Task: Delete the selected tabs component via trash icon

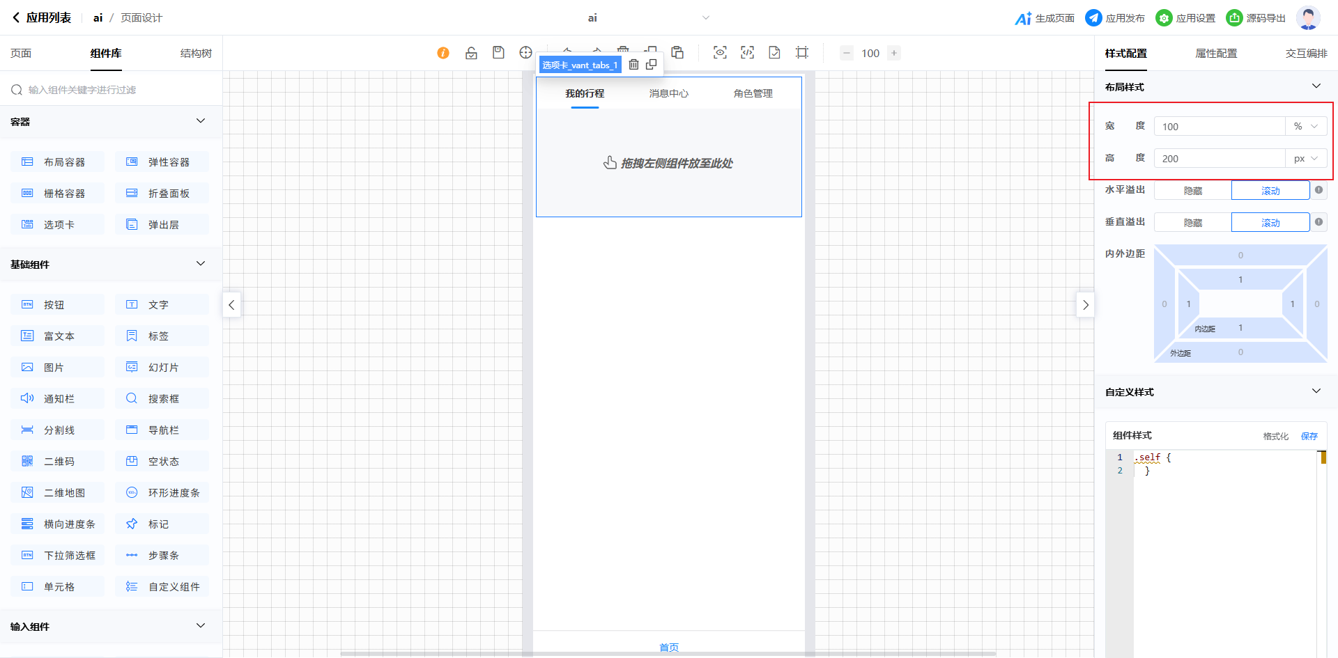Action: pos(633,65)
